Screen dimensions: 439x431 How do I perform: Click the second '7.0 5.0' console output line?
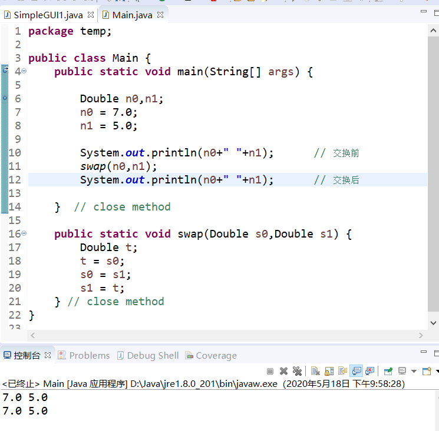(x=25, y=411)
